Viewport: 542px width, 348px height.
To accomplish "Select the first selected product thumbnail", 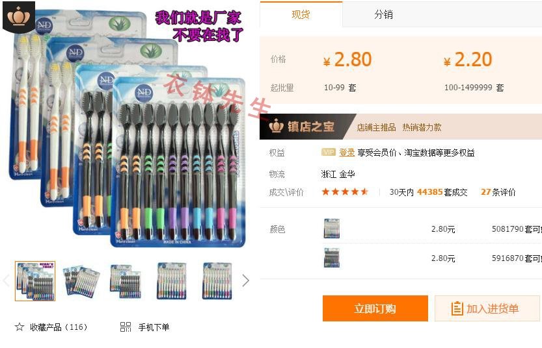I will pyautogui.click(x=35, y=280).
